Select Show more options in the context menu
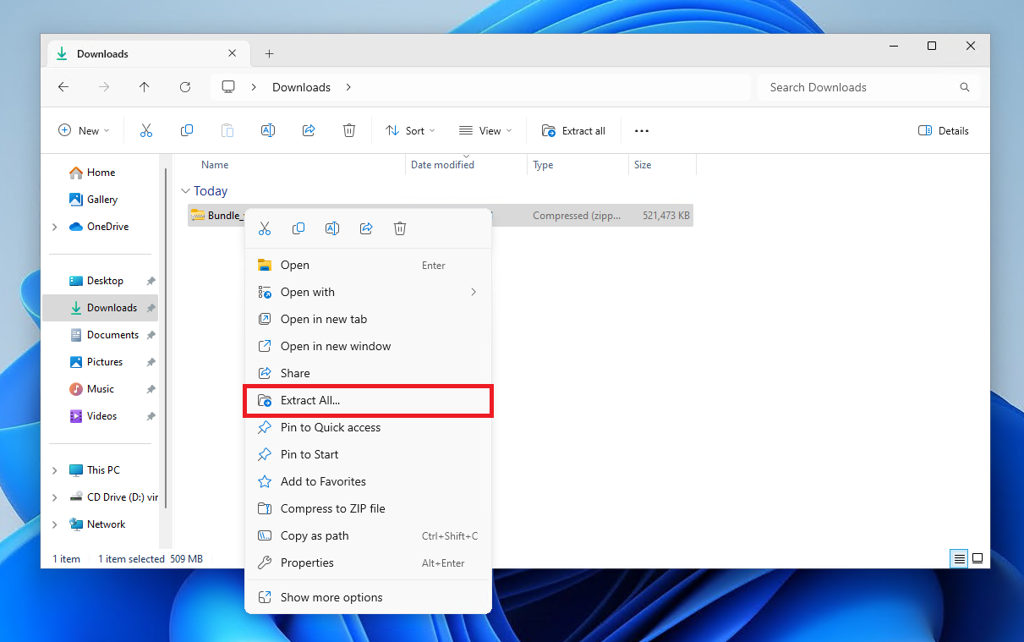This screenshot has width=1024, height=642. (x=331, y=596)
